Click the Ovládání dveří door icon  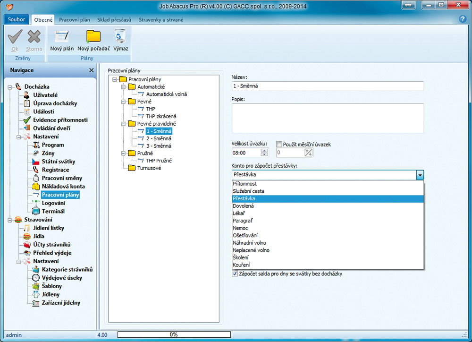[x=27, y=128]
